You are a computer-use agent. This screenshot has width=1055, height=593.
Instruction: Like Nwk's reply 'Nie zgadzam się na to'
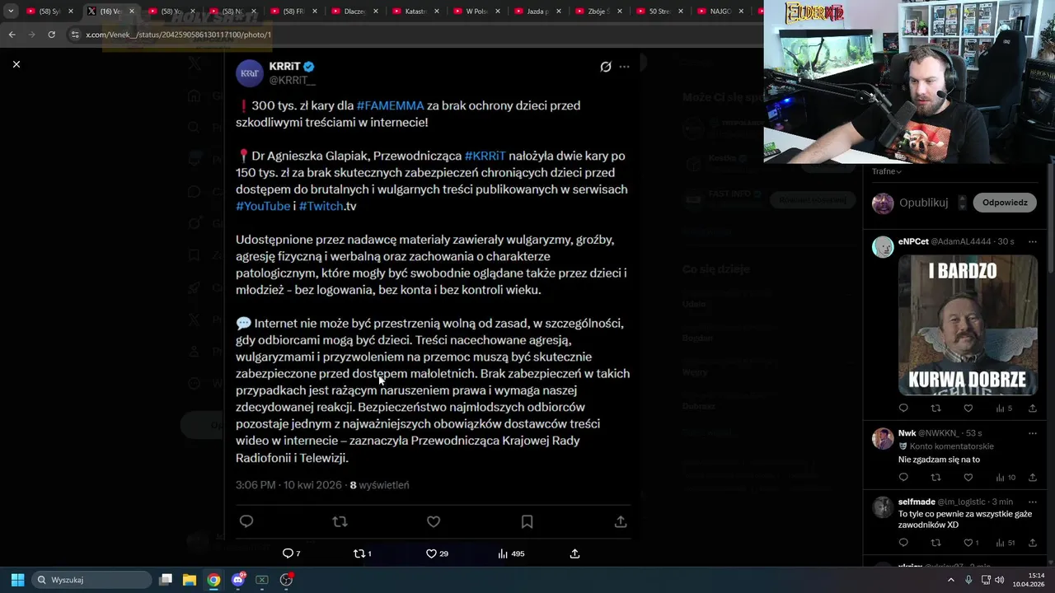(x=968, y=478)
